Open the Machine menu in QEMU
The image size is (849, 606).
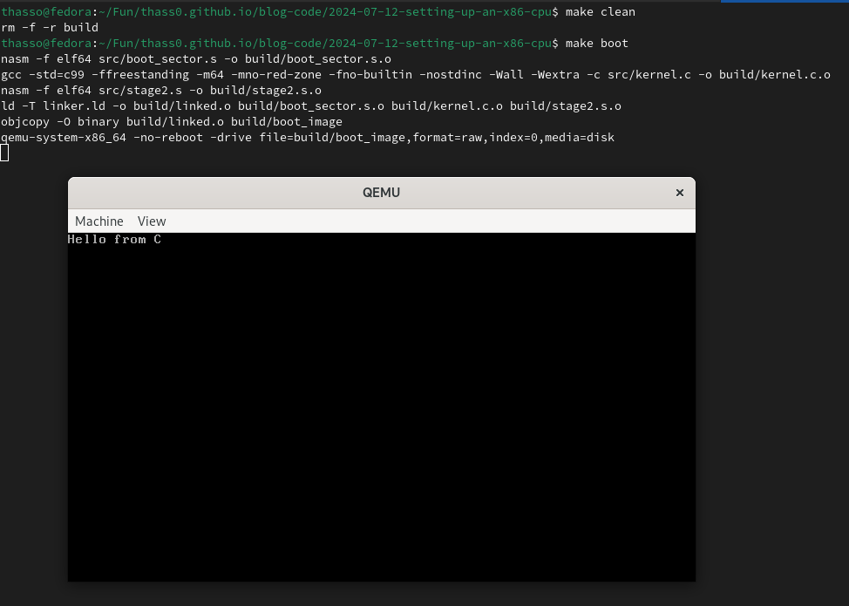click(98, 221)
